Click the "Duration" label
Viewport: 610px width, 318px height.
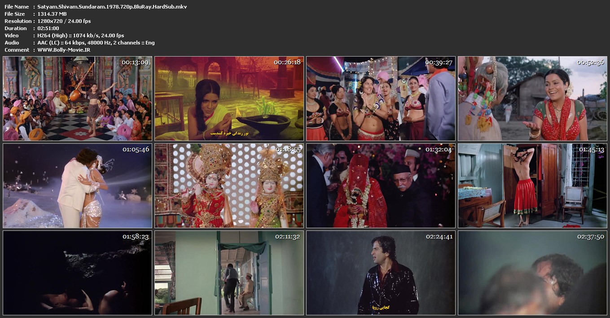pyautogui.click(x=16, y=28)
